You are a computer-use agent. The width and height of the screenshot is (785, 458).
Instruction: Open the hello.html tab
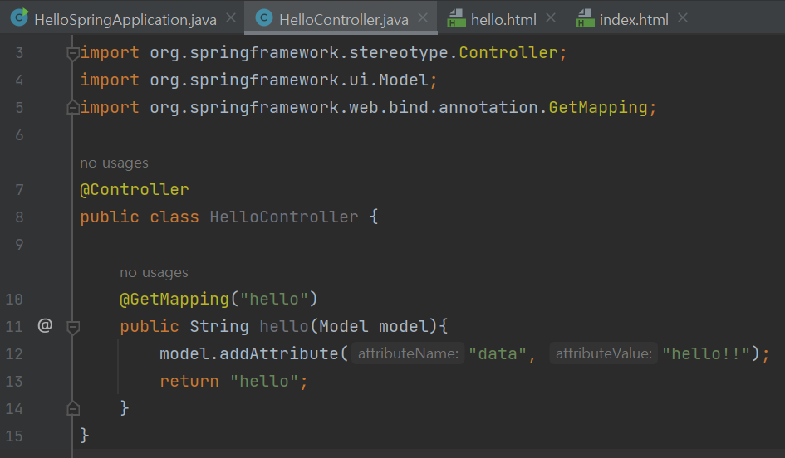pos(503,20)
